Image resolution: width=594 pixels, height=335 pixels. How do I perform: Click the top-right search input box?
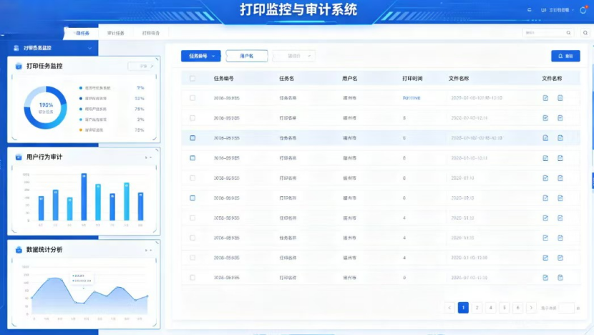547,33
